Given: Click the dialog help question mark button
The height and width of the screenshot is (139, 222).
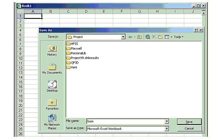Looking at the screenshot, I should point(196,30).
